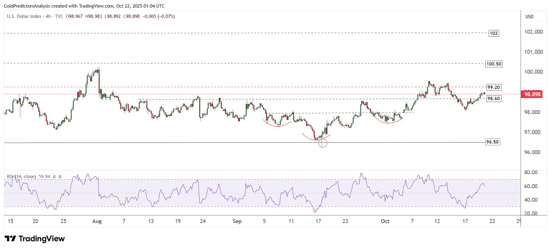551x250 pixels.
Task: Click the red circle marker at the September low
Action: click(322, 143)
